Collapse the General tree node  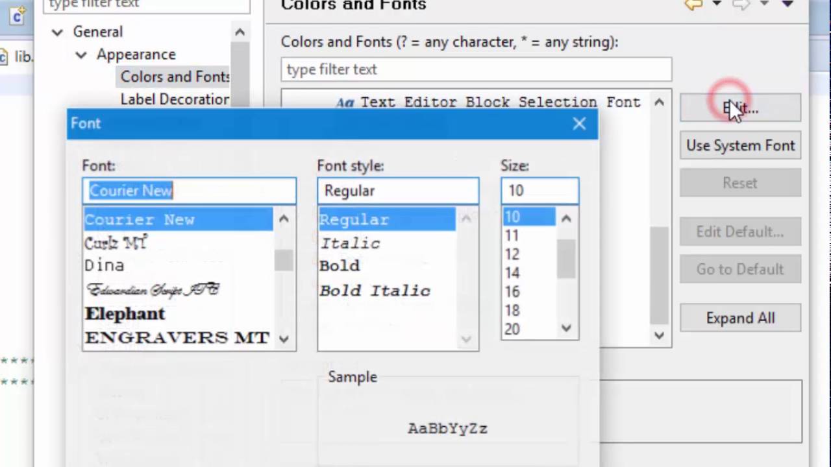click(x=58, y=32)
